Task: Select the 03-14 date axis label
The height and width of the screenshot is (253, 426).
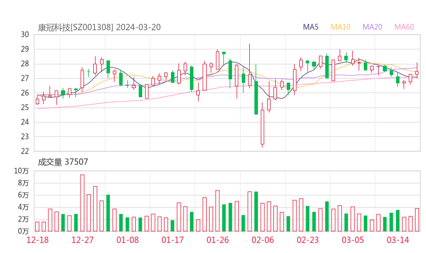Action: [x=398, y=240]
